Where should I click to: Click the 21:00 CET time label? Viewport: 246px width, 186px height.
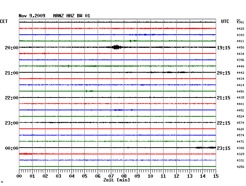[11, 73]
